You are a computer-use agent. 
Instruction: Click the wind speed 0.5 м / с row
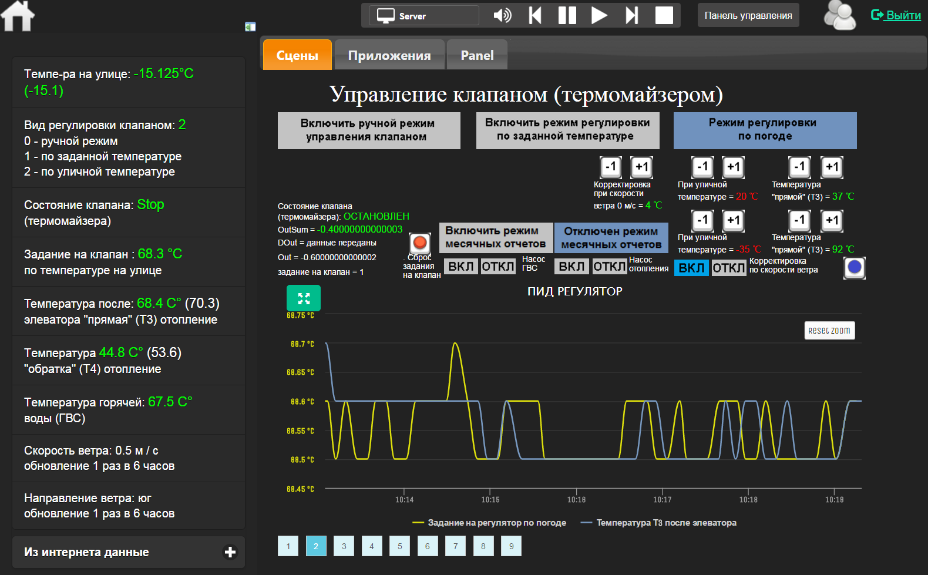129,458
